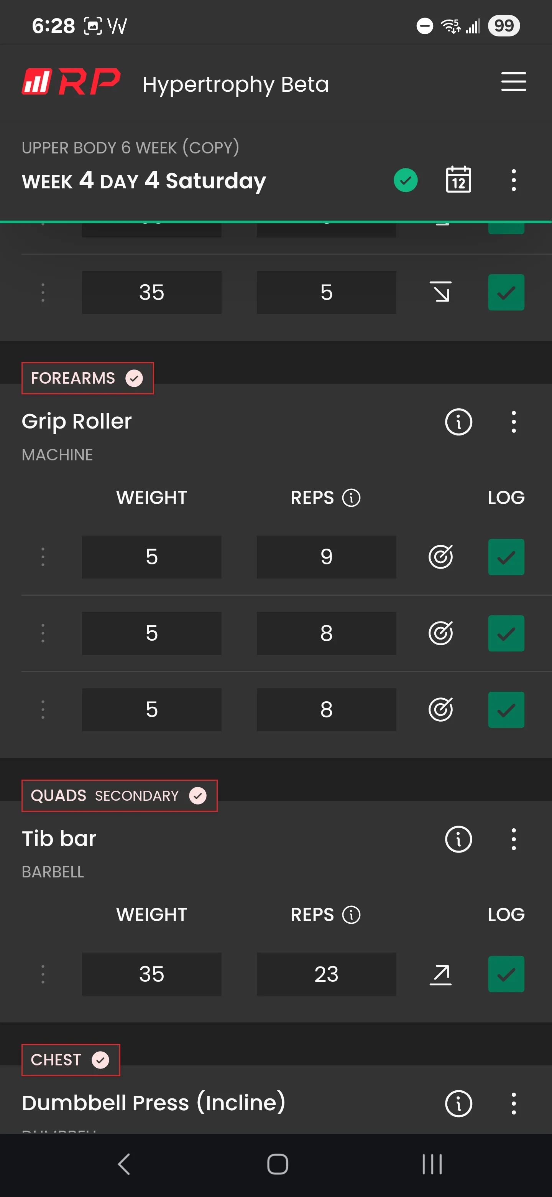Uncheck the log box for Grip Roller 9 reps
The width and height of the screenshot is (552, 1197).
point(506,557)
